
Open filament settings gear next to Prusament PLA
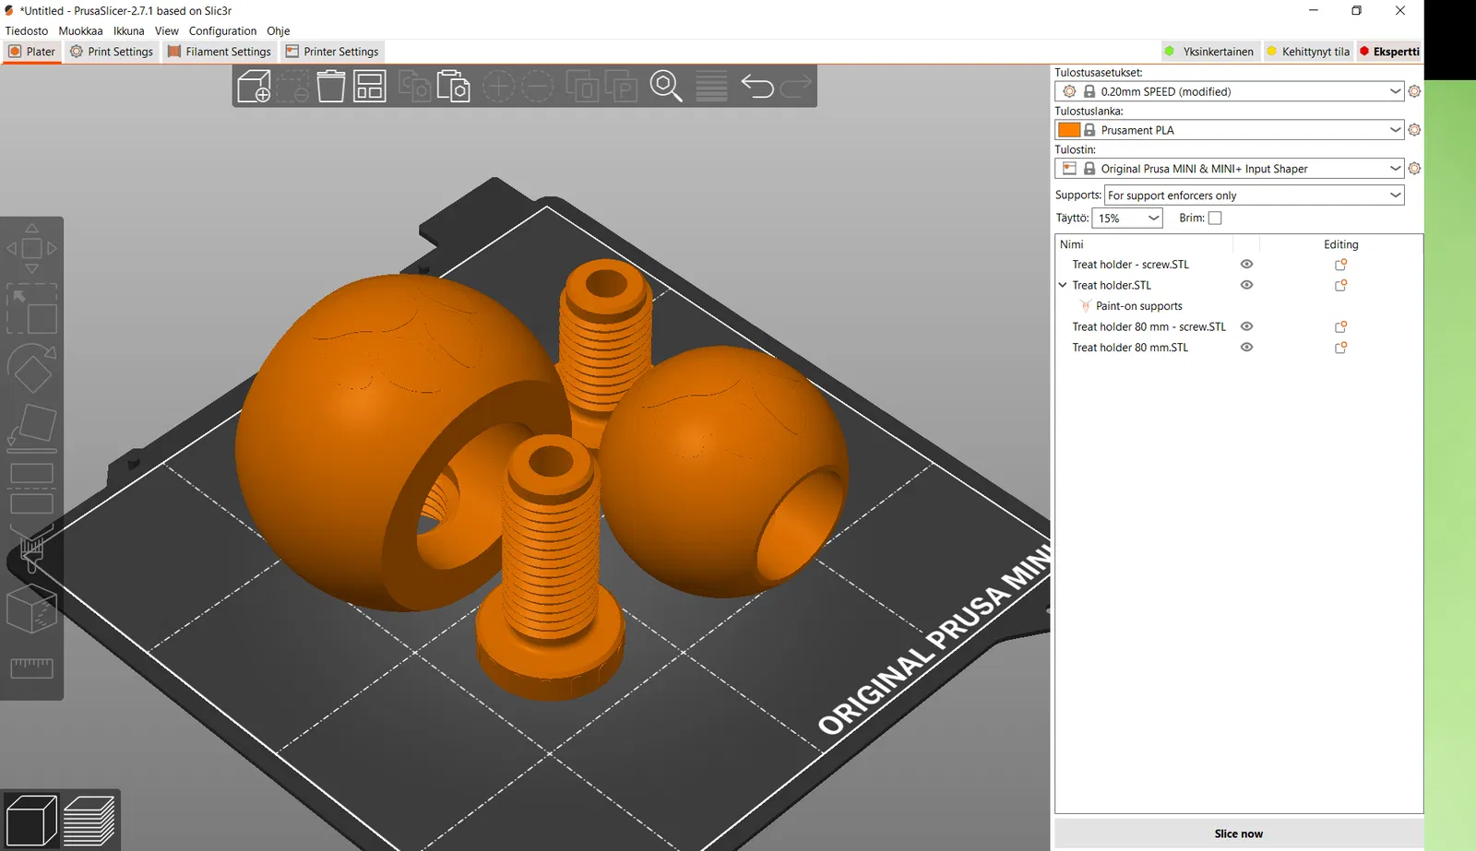(x=1414, y=130)
